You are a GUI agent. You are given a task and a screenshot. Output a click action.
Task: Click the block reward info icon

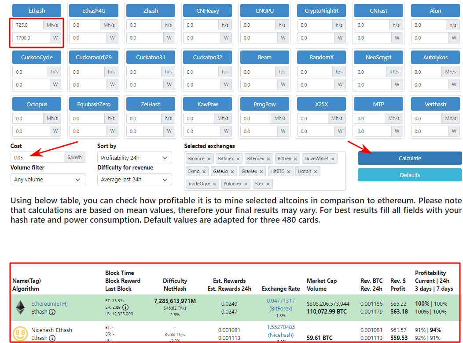point(125,307)
